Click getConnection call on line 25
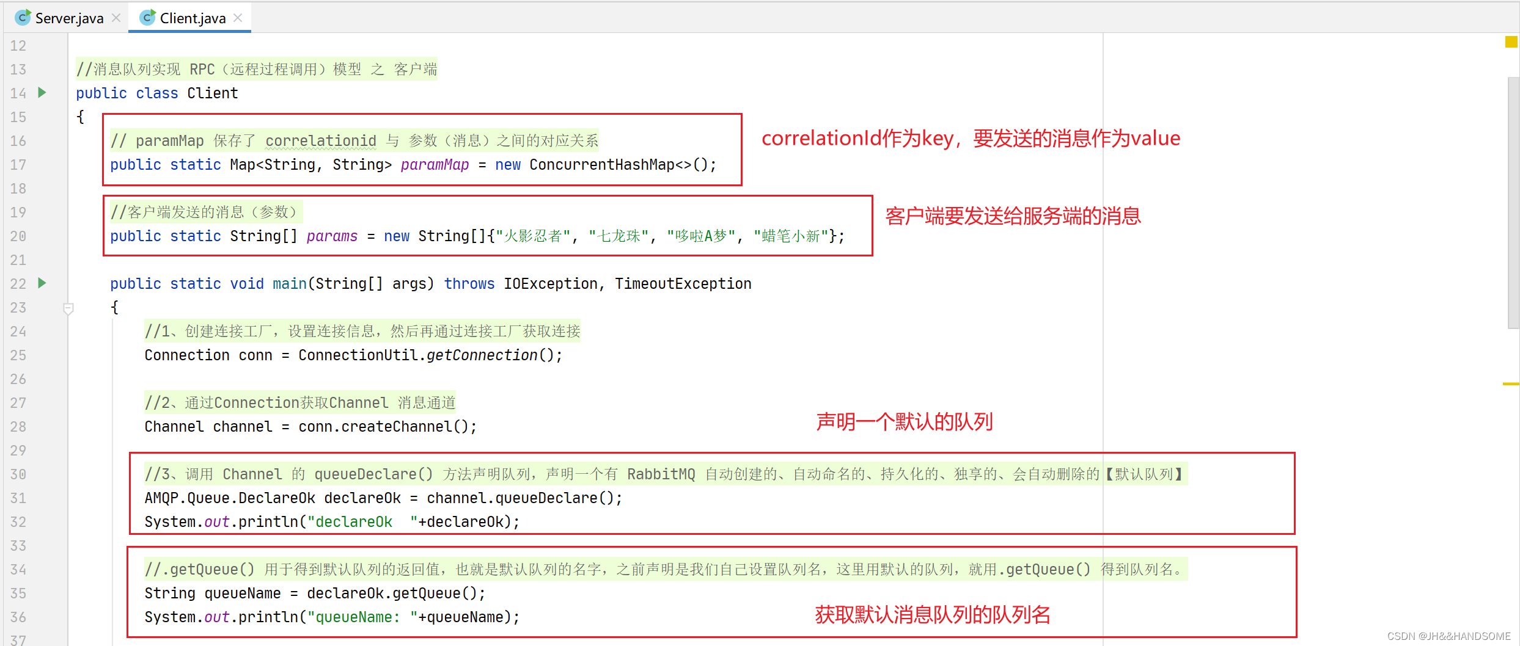The image size is (1520, 646). tap(482, 355)
